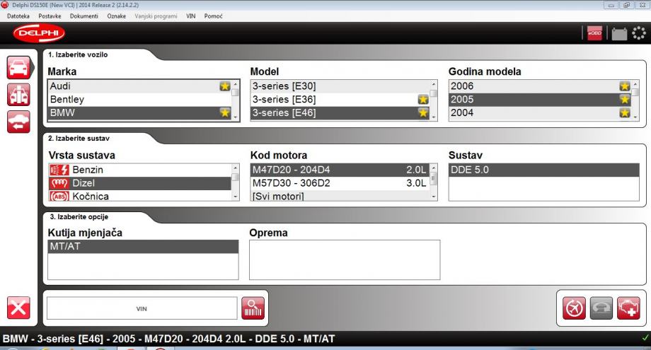Image resolution: width=651 pixels, height=350 pixels.
Task: Select DDE 5.0 in Sustav list
Action: point(544,170)
